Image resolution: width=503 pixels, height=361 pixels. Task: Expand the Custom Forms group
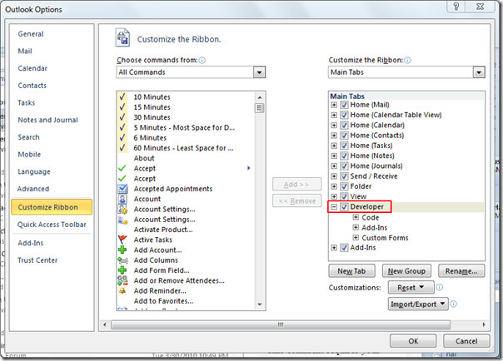point(356,238)
